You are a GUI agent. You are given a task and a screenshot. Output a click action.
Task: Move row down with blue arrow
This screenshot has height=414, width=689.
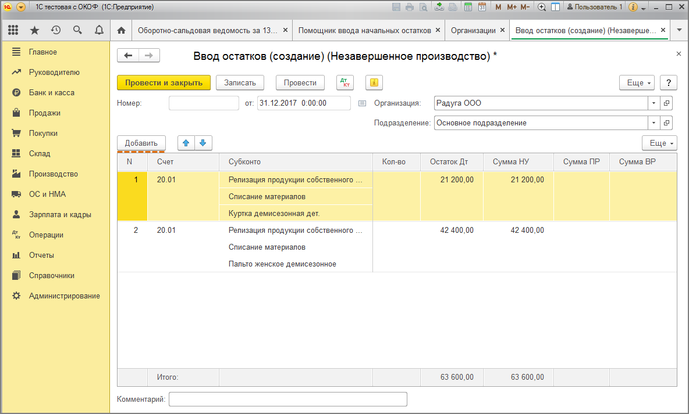(203, 143)
